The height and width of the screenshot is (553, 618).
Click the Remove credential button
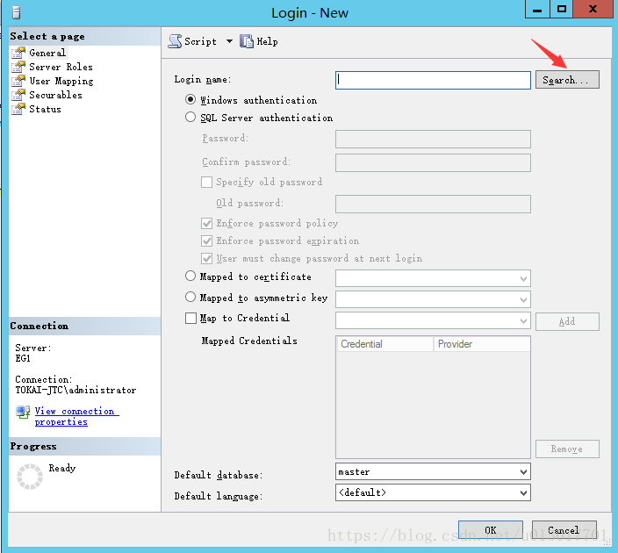click(567, 449)
